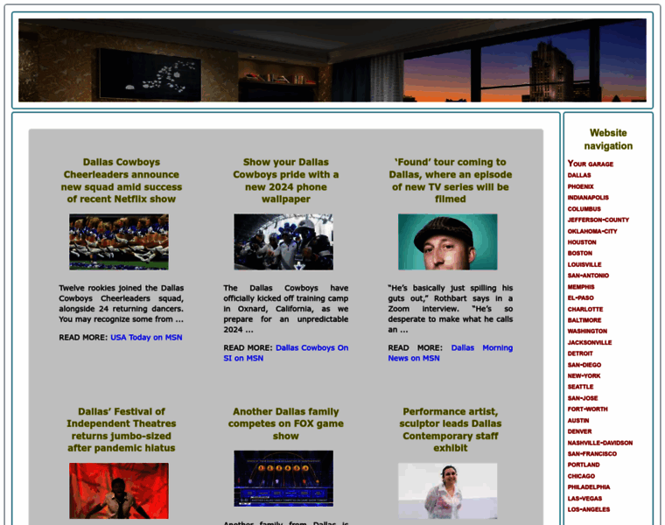Go to the Portland link
665x525 pixels.
click(584, 465)
